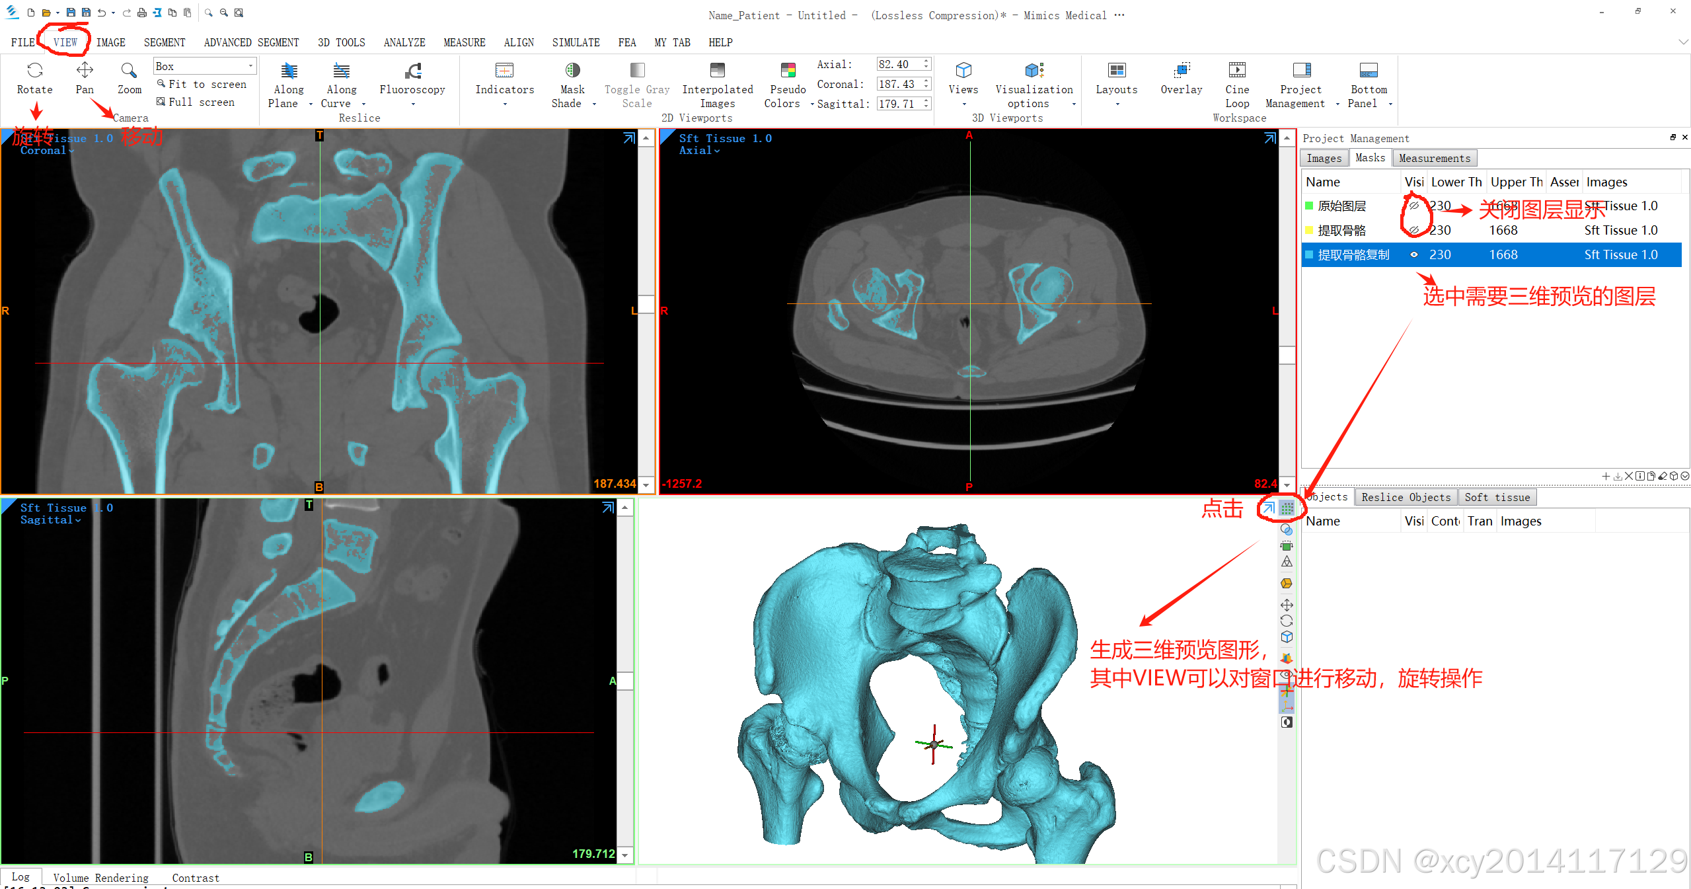Click the zoom out magnifier in the quick toolbar
Screen dimensions: 1691x889
click(x=223, y=13)
